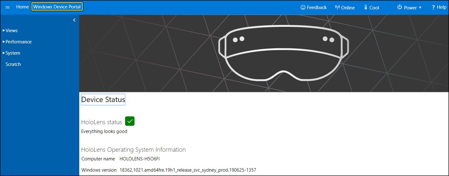The image size is (449, 176).
Task: Open the Scratch workspace item
Action: click(x=13, y=64)
